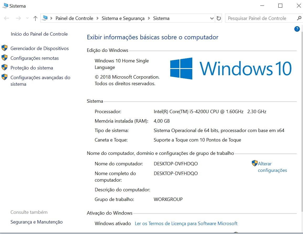Select processor value Intel Core i5-4200U

pos(210,112)
